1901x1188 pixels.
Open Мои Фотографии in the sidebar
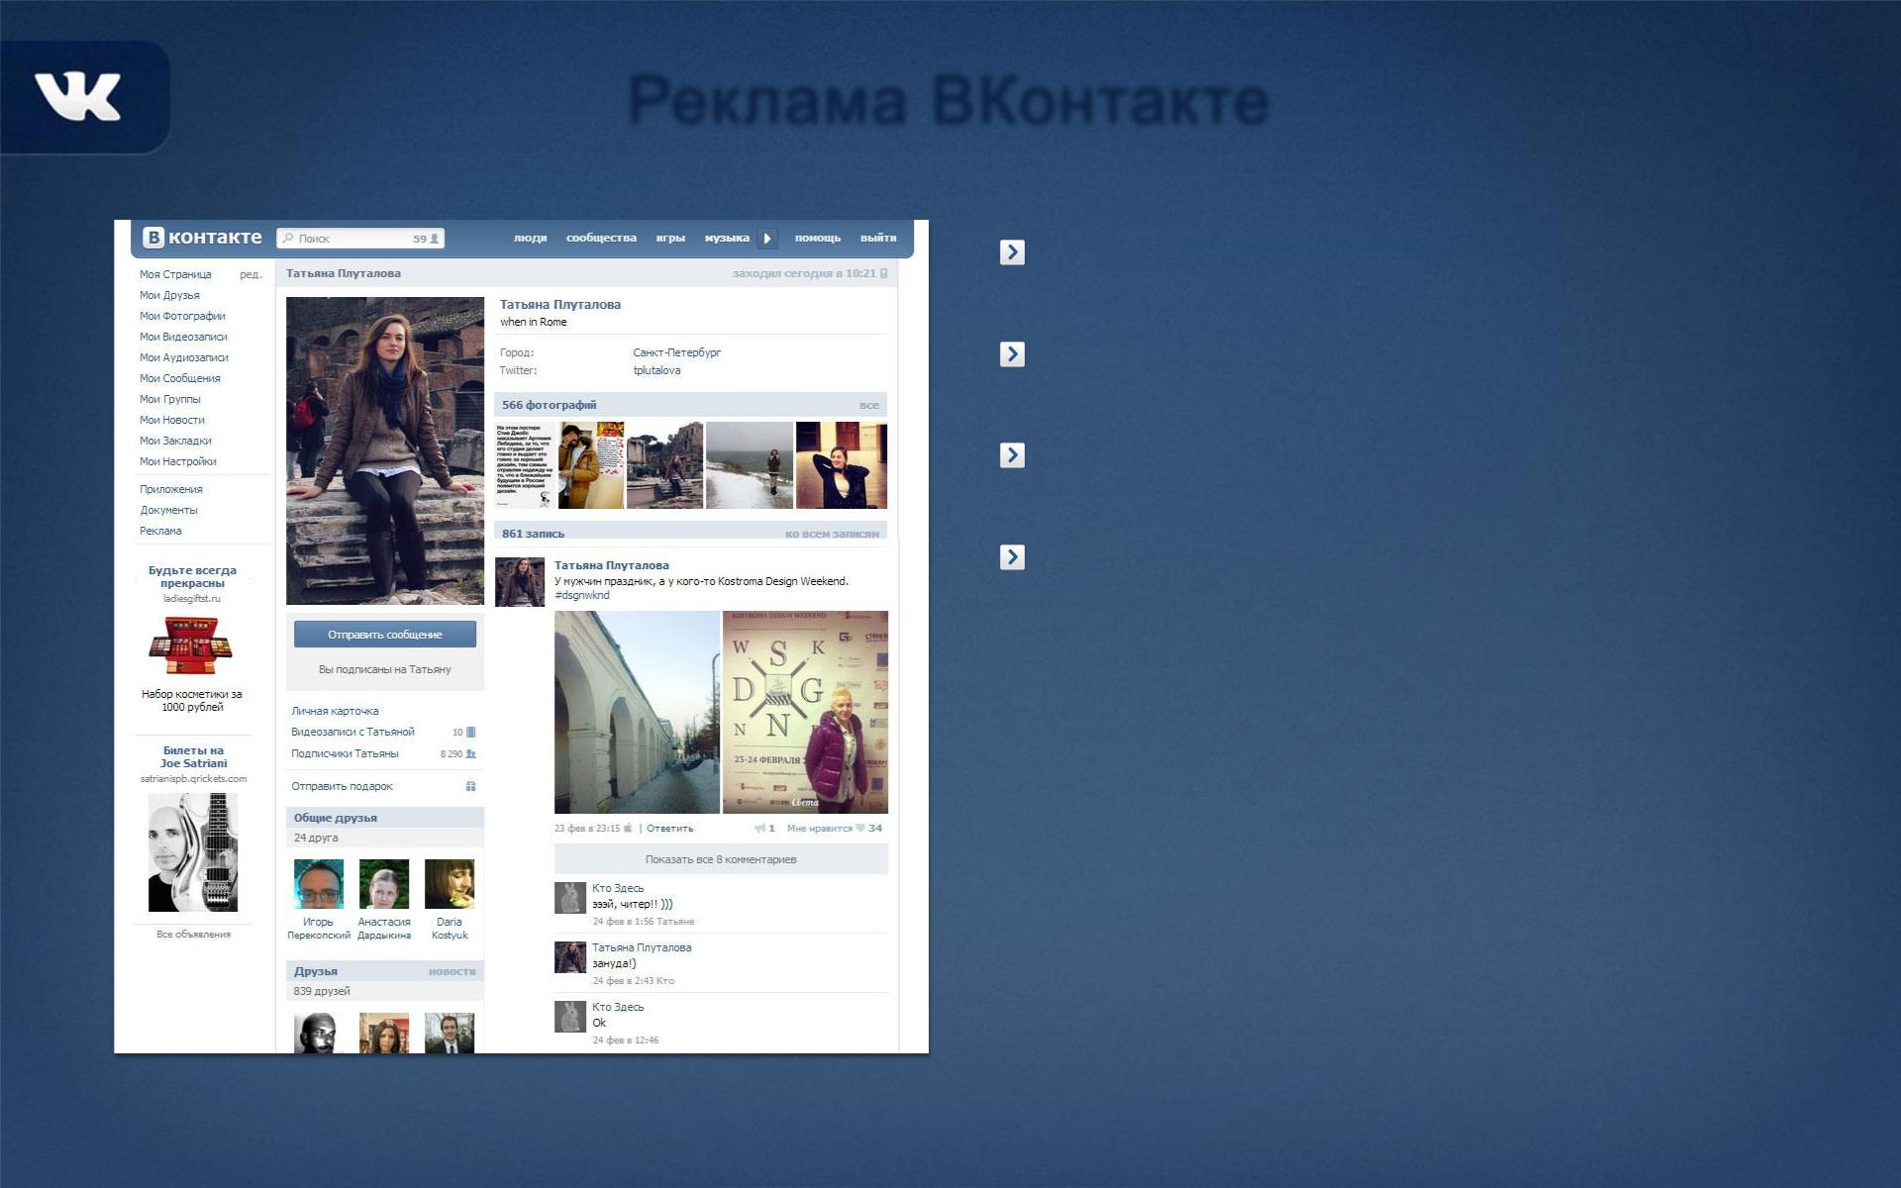[182, 316]
